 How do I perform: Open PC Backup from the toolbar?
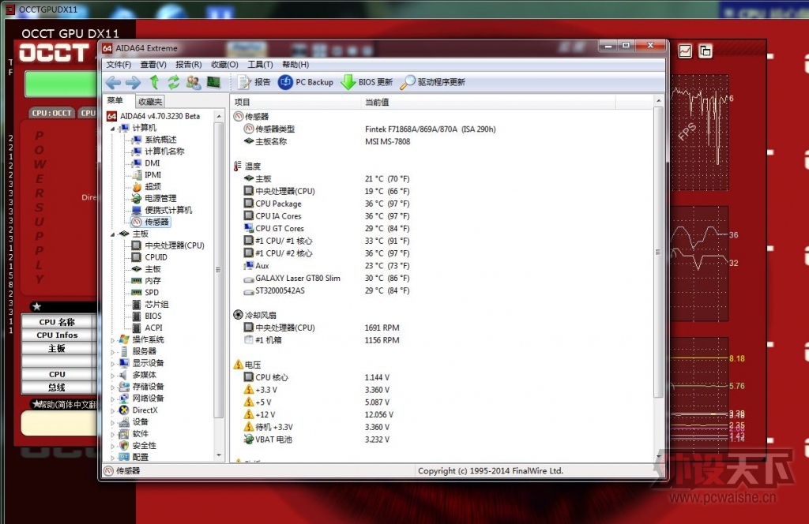(306, 82)
